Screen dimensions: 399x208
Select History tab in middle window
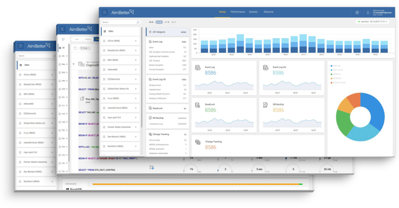click(88, 39)
